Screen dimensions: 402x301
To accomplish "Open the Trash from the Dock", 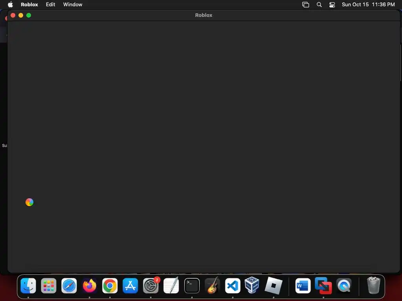I will click(x=374, y=286).
